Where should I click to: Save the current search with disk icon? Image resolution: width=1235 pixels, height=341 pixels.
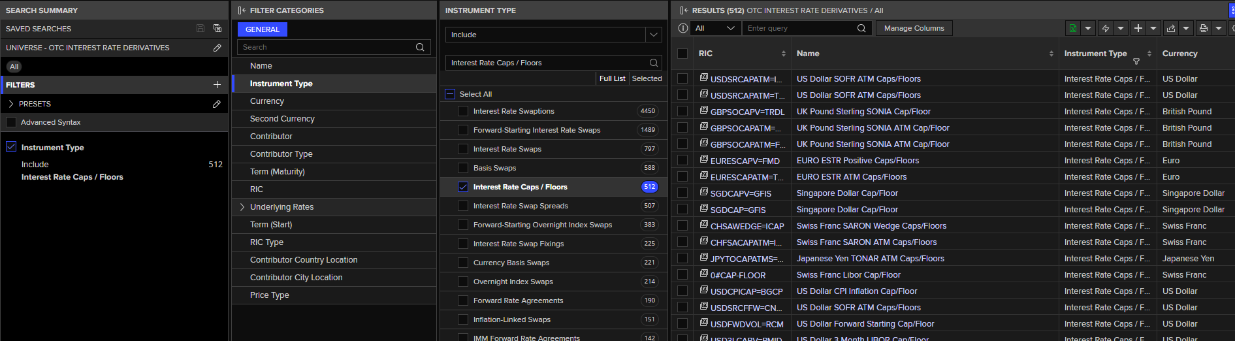pyautogui.click(x=200, y=28)
